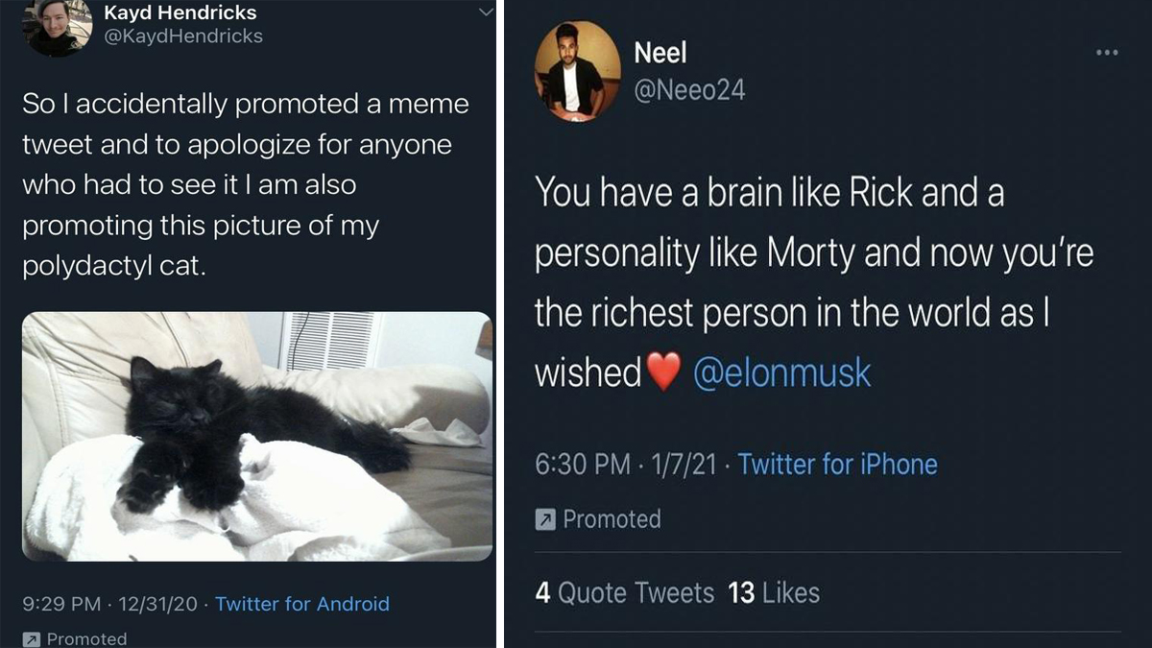The image size is (1152, 648).
Task: Collapse Neel's tweet options via the ellipsis
Action: pos(1108,53)
